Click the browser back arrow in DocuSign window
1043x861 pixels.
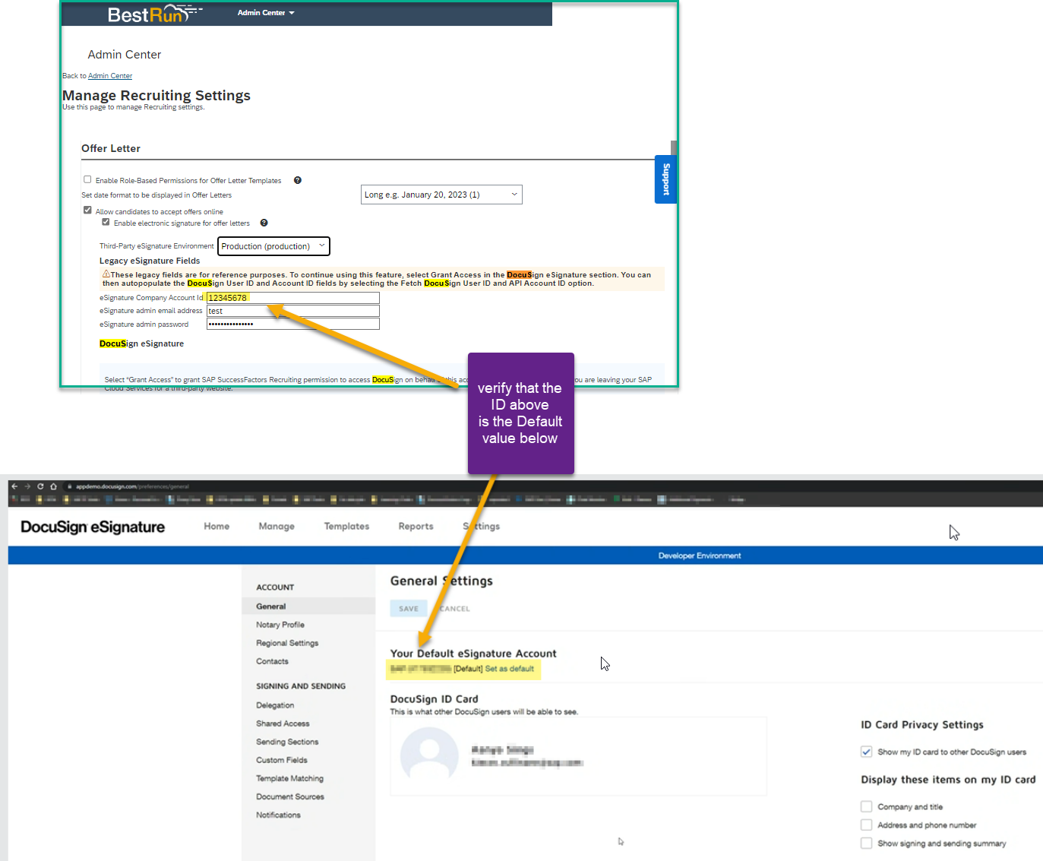14,486
